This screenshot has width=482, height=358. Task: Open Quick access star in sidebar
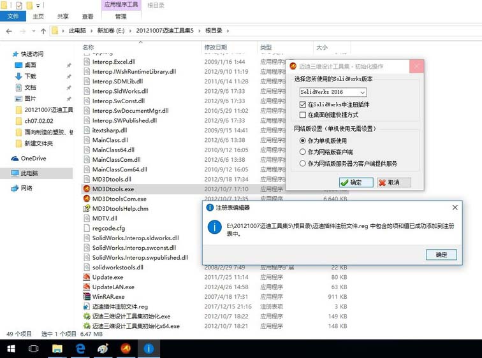(x=15, y=54)
